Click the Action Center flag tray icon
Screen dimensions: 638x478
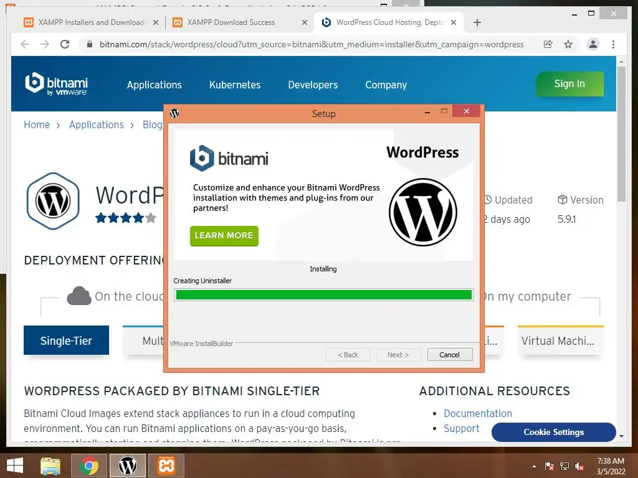550,466
